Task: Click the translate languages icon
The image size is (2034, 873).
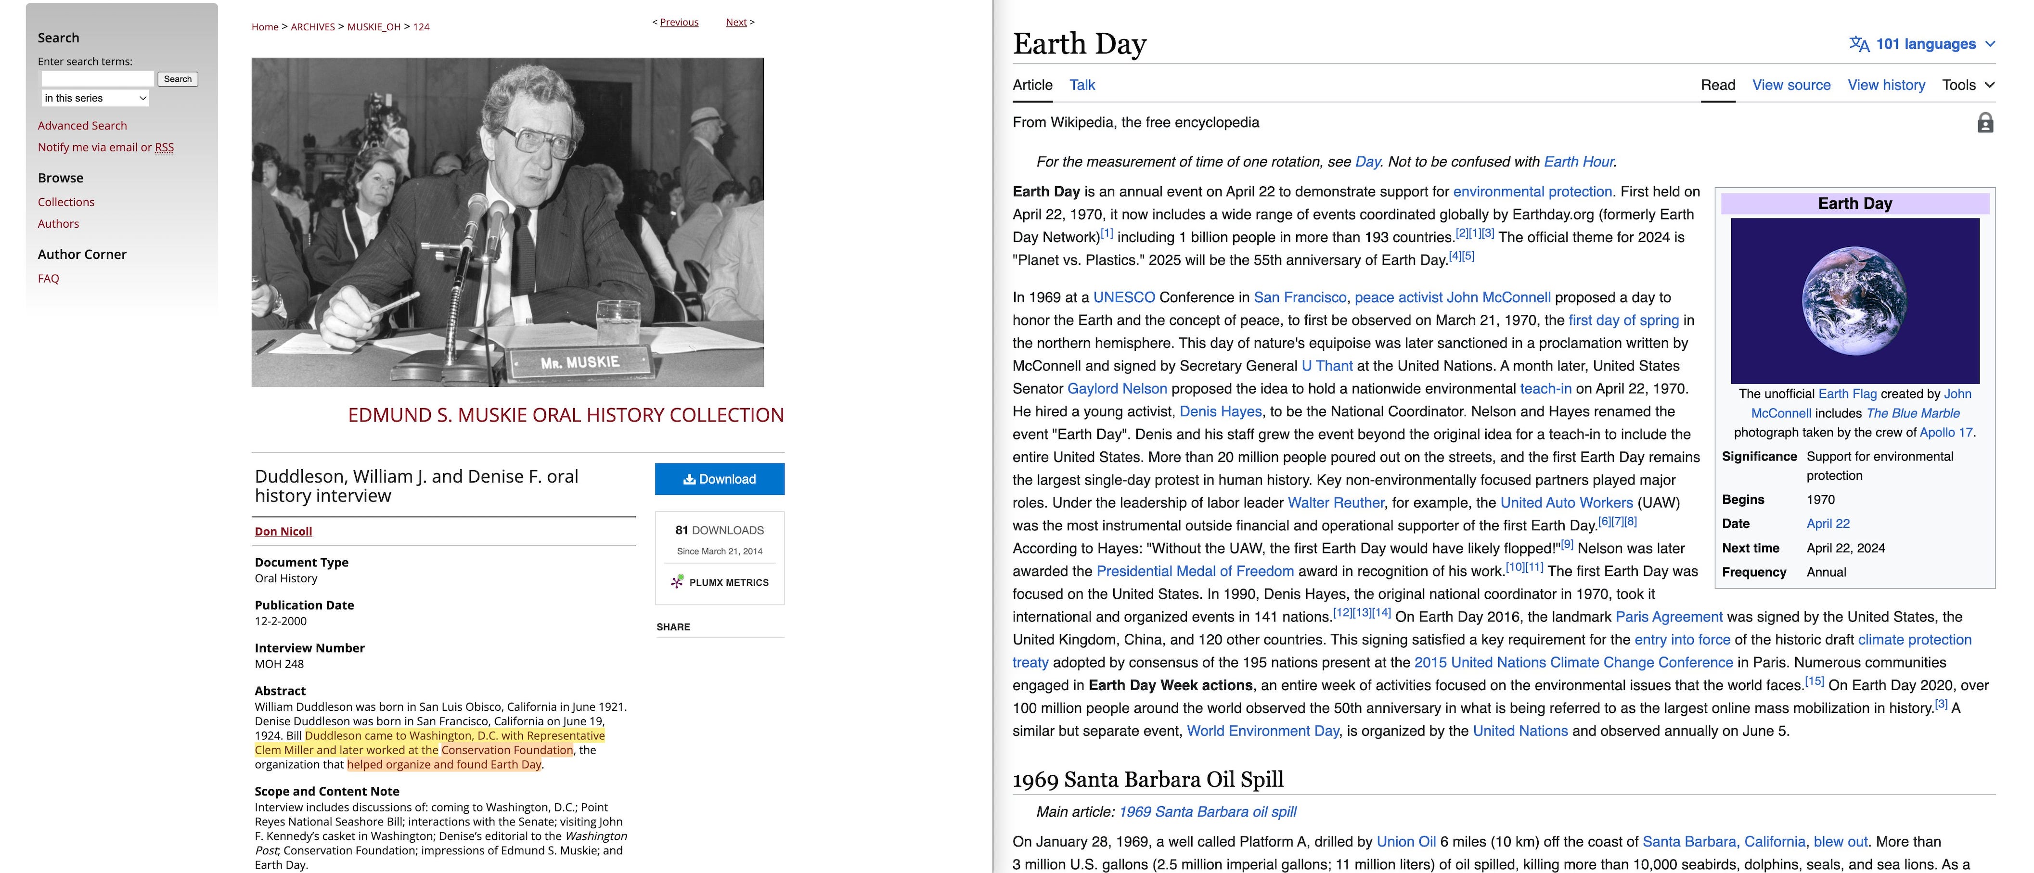Action: tap(1859, 44)
